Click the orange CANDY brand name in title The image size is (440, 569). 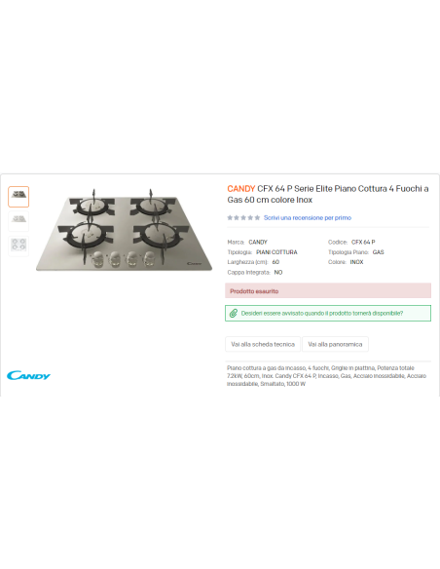(241, 189)
